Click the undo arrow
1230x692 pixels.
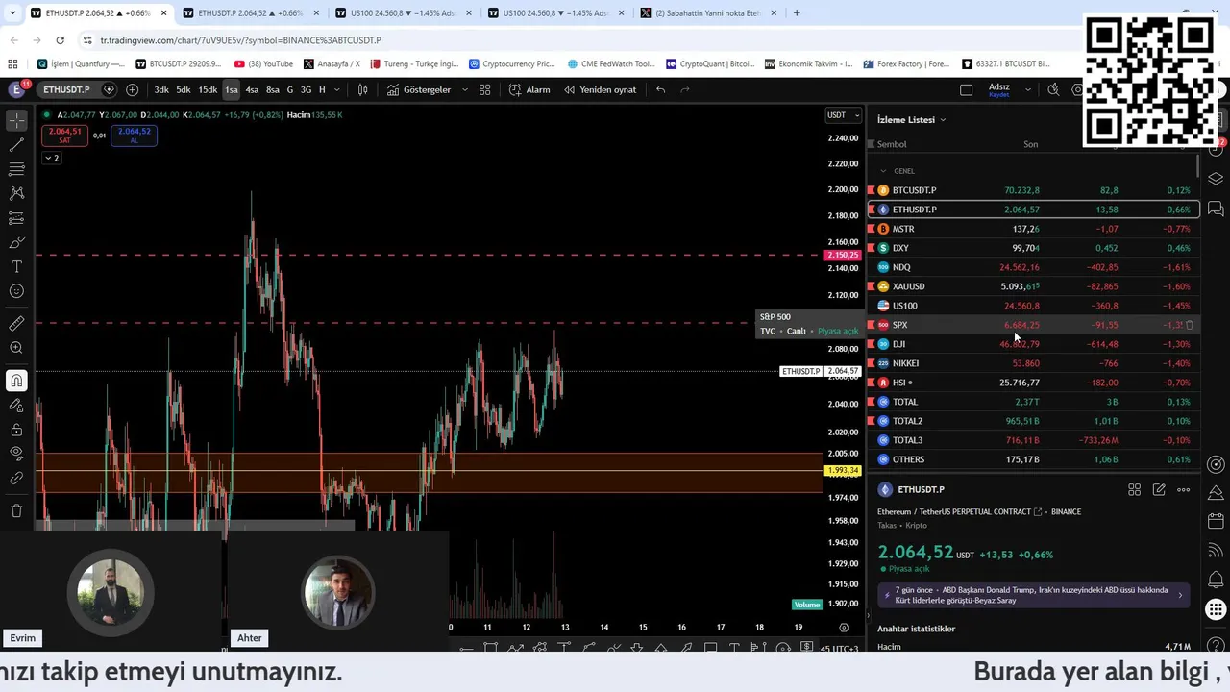[x=660, y=89]
